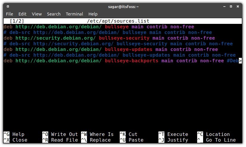This screenshot has height=147, width=246.
Task: Click the /etc/apt/sources.list filename in header
Action: (118, 21)
